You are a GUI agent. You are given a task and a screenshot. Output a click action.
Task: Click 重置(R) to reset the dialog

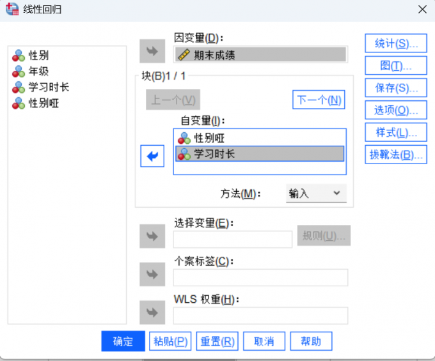[x=217, y=341]
